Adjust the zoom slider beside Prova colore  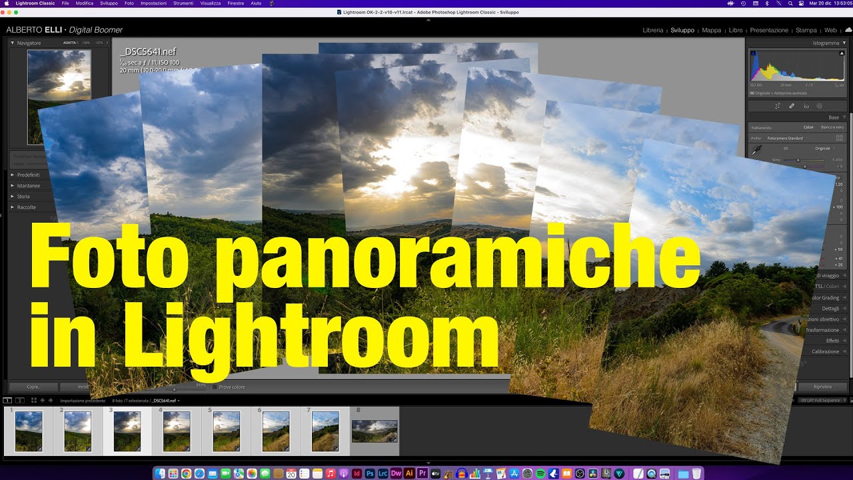point(174,389)
